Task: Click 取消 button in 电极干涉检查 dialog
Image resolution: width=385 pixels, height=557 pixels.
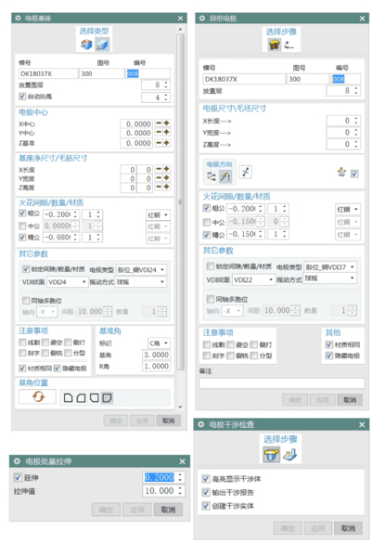Action: click(348, 528)
